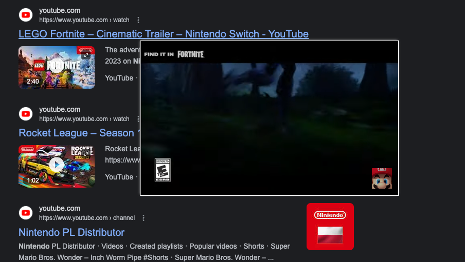Click YouTube favicon of the Nintendo PL Distributor result
Image resolution: width=465 pixels, height=262 pixels.
click(26, 213)
